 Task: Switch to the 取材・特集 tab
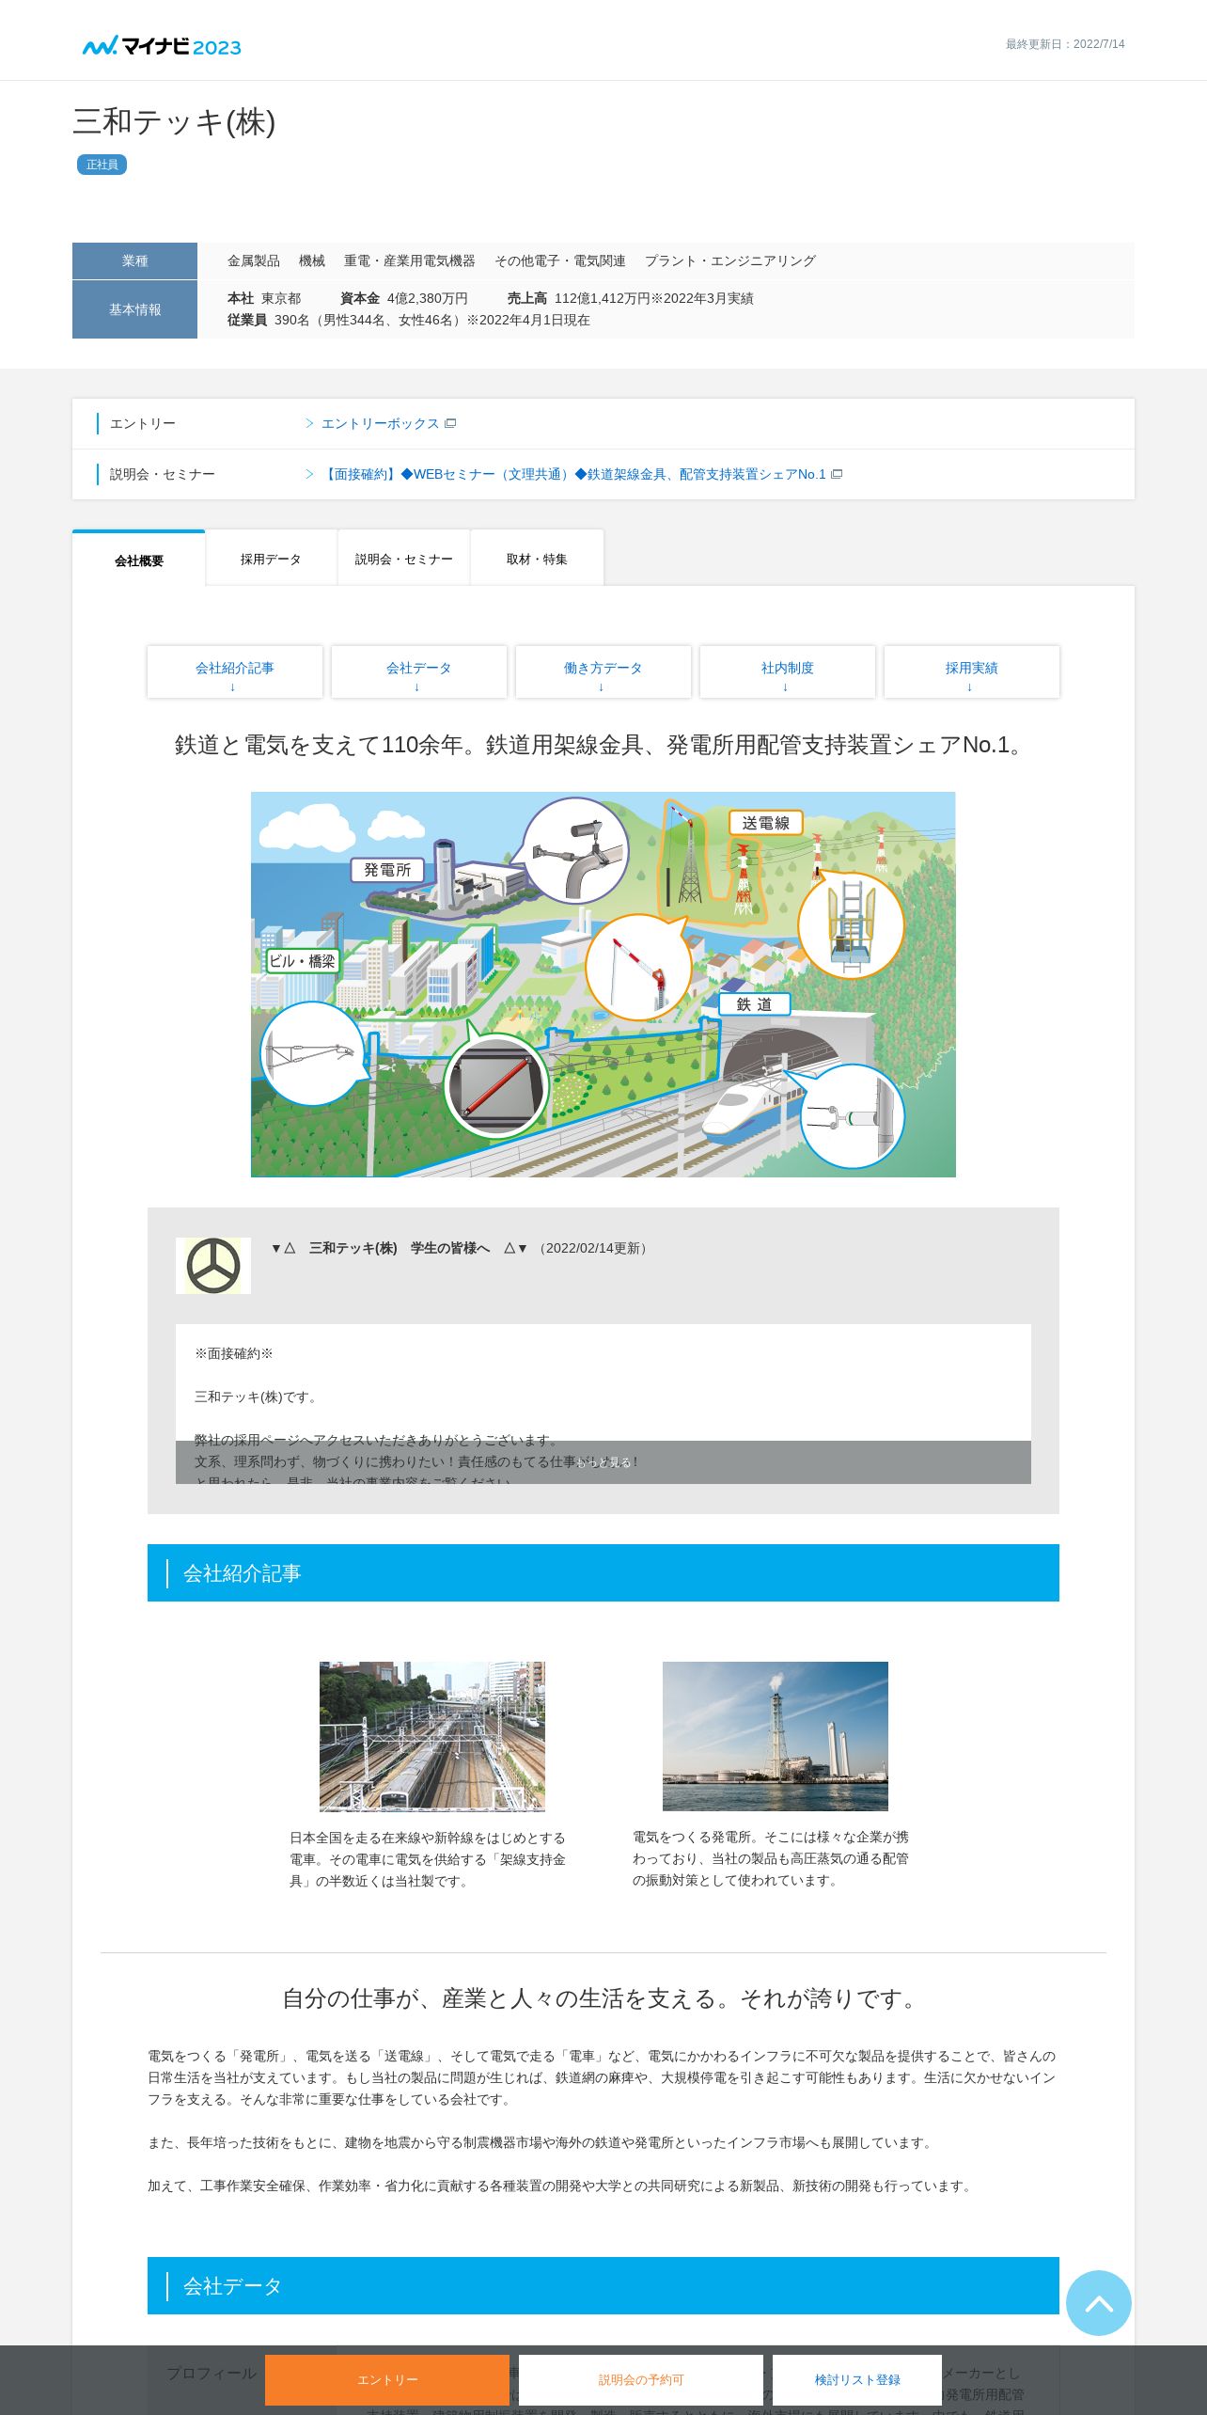pos(537,559)
